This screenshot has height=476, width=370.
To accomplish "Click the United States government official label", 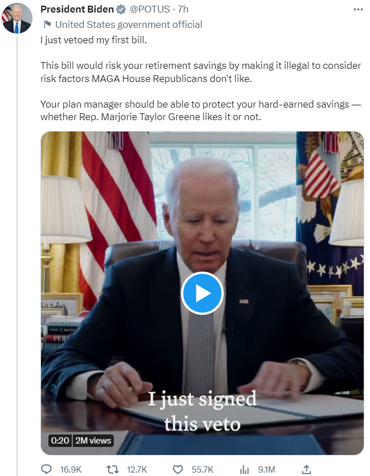I will [129, 24].
